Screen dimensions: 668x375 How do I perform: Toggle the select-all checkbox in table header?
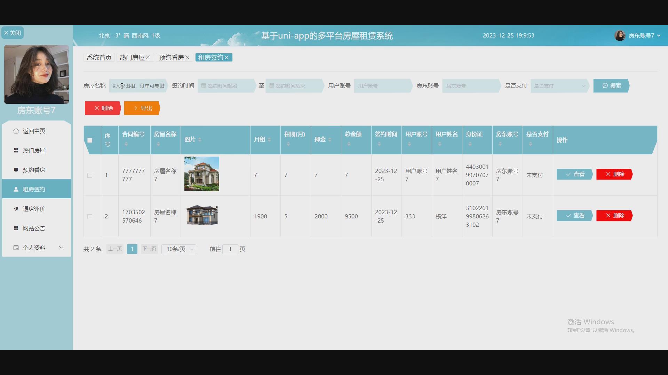point(90,140)
